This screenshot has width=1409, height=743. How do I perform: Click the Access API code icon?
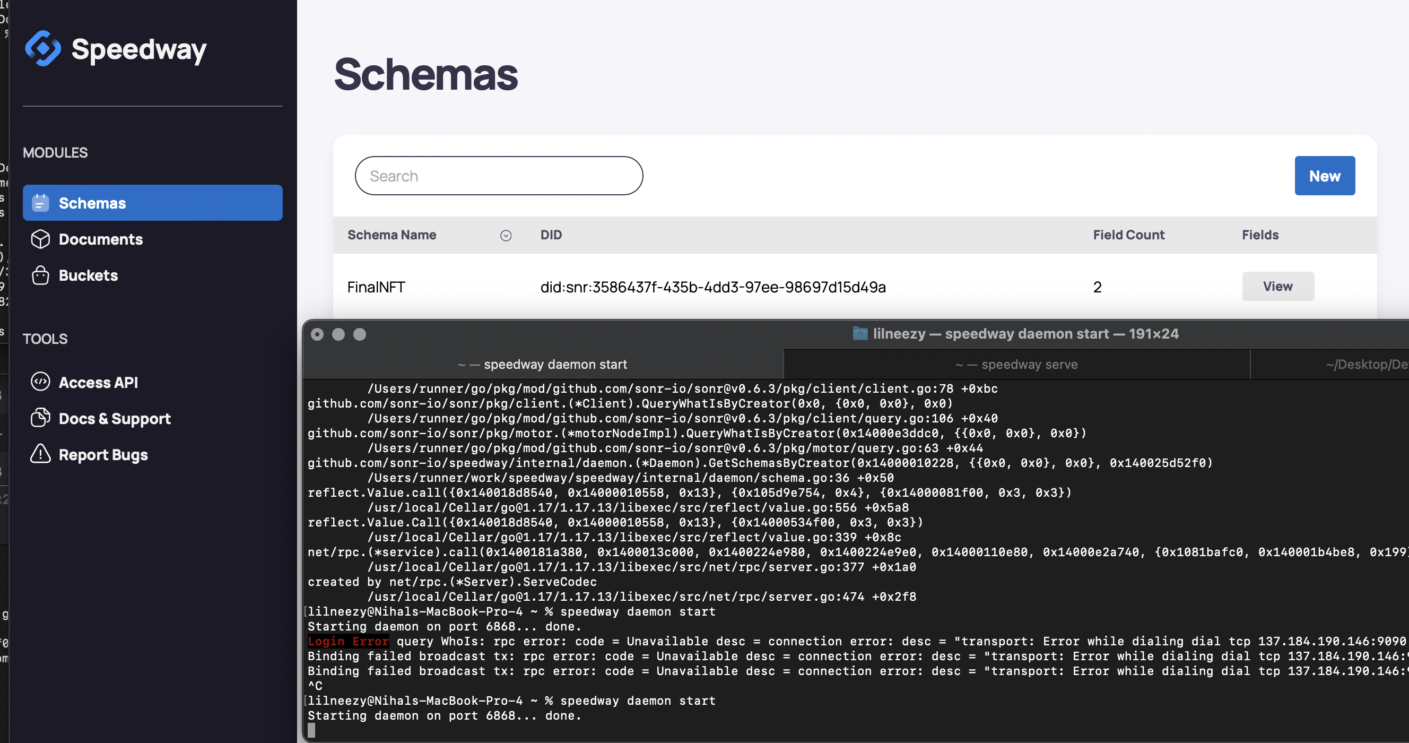[40, 382]
